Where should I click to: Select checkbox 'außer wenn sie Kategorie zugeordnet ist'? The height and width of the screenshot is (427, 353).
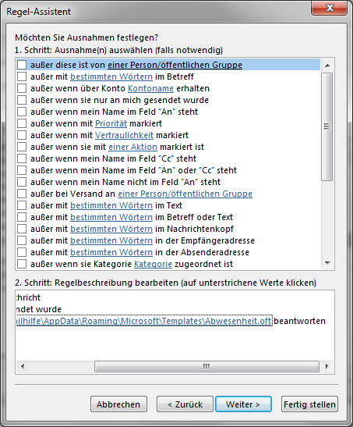pos(22,264)
